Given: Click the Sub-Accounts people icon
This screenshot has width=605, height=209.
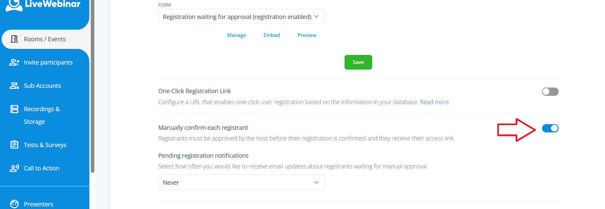Looking at the screenshot, I should [14, 86].
